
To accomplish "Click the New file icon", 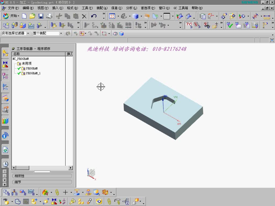I will coord(24,16).
